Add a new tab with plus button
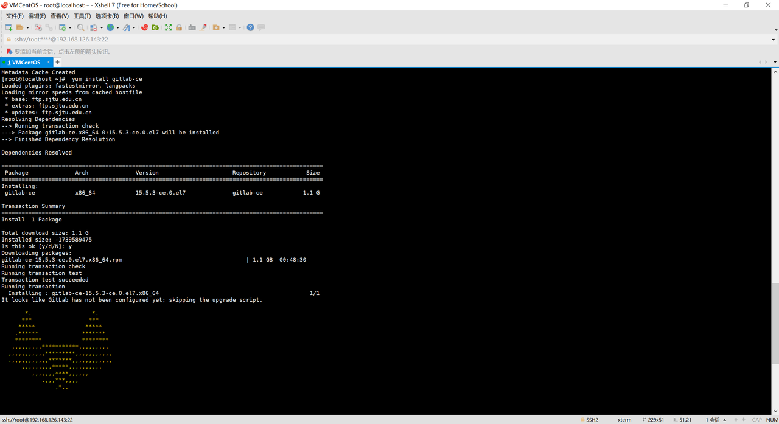 [58, 62]
